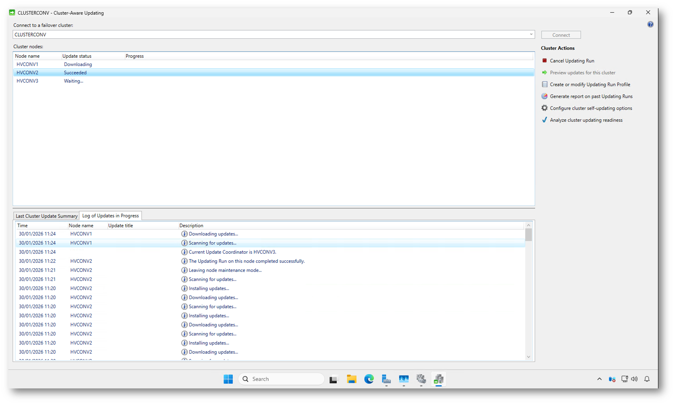The height and width of the screenshot is (405, 675).
Task: Click the Analyze readiness checkmark icon
Action: [x=544, y=120]
